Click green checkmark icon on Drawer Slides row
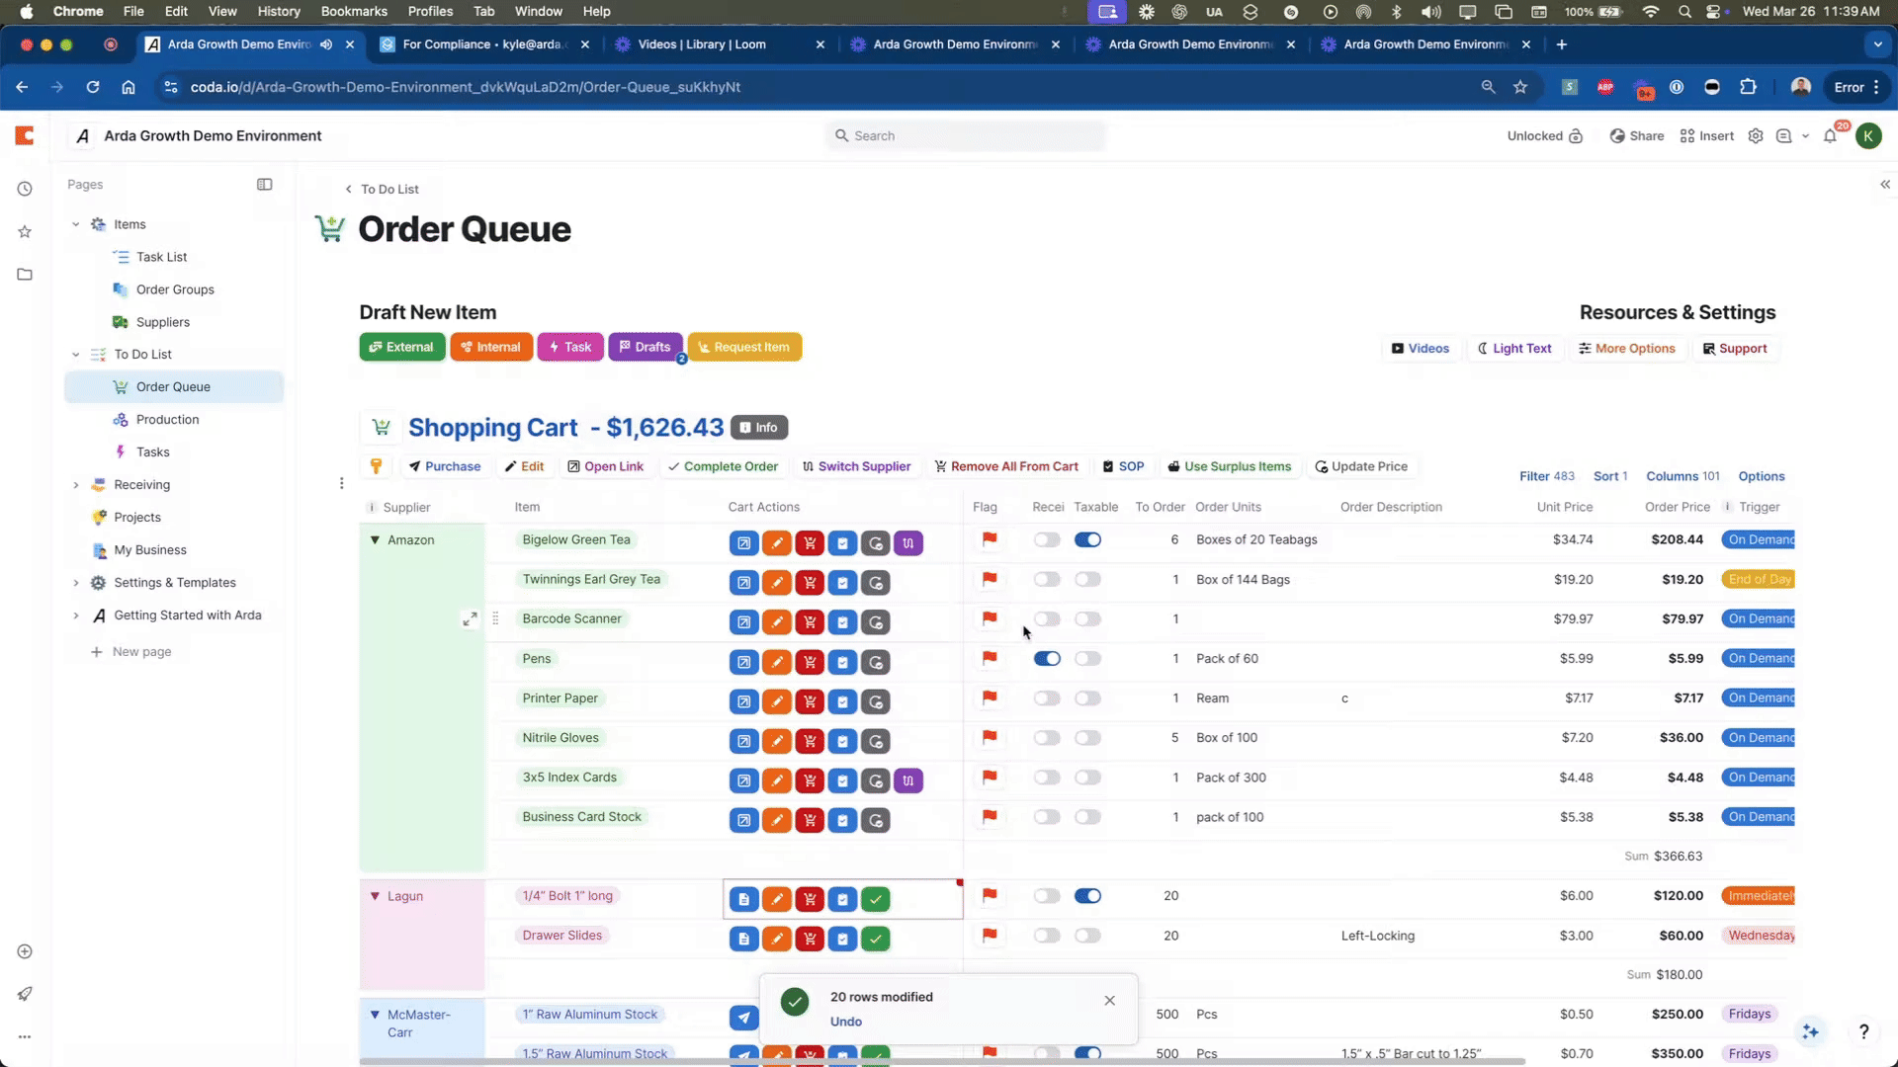 (x=876, y=939)
